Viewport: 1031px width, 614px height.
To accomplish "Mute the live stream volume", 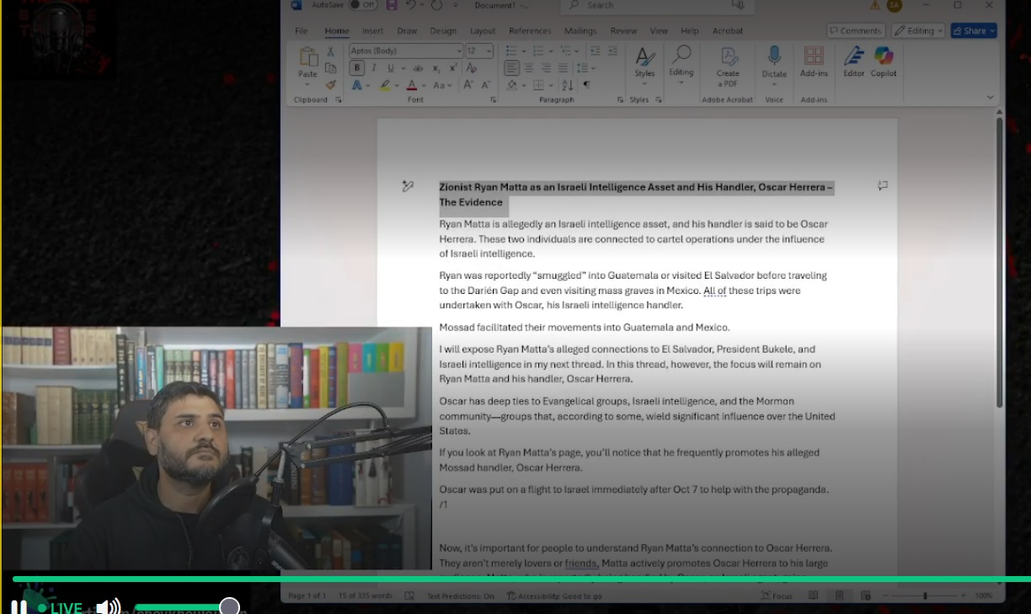I will (x=107, y=606).
